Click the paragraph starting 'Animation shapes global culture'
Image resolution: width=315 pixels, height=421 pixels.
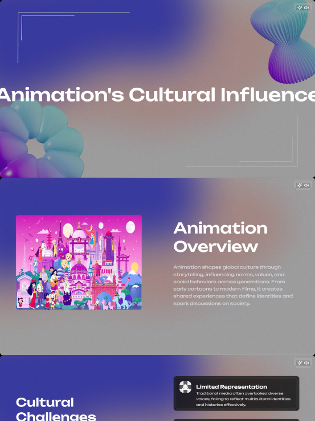pyautogui.click(x=233, y=285)
